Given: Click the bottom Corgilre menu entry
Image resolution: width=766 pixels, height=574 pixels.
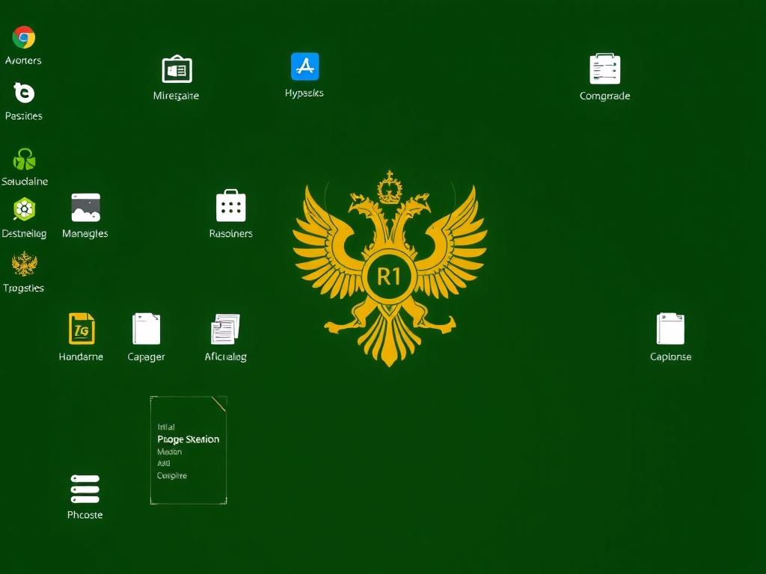Looking at the screenshot, I should pyautogui.click(x=172, y=475).
